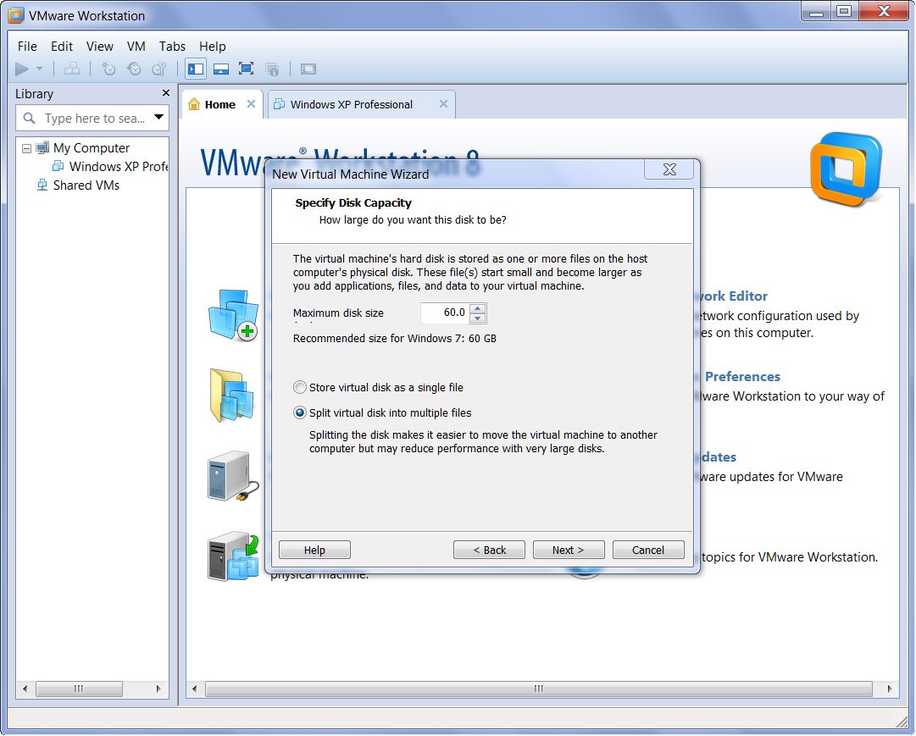Click the Library scrollbar right arrow
This screenshot has width=916, height=736.
click(158, 689)
